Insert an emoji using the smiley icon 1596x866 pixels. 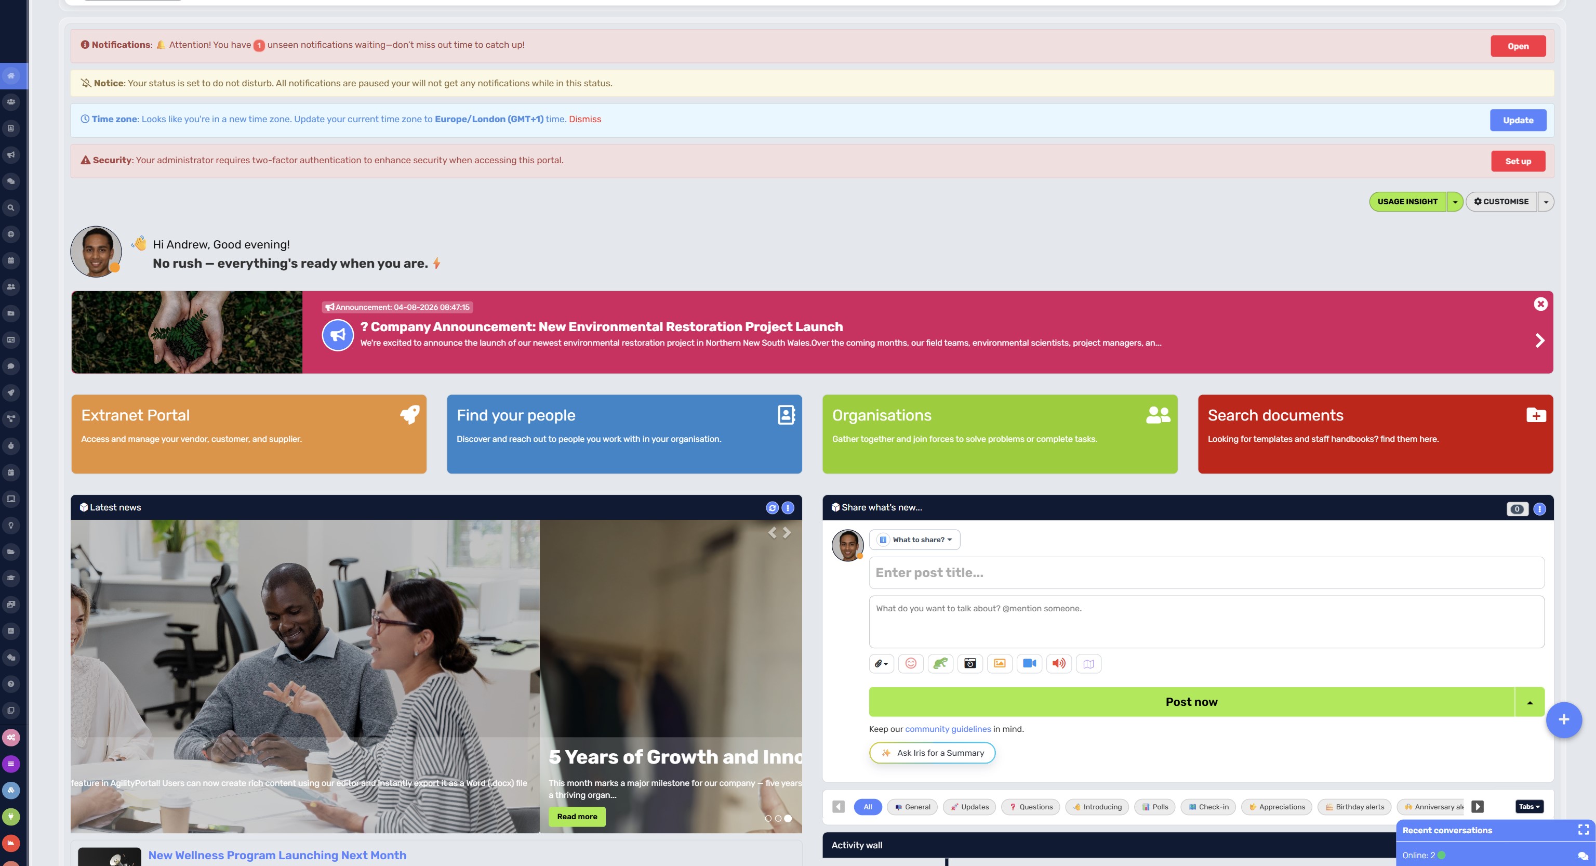point(911,663)
